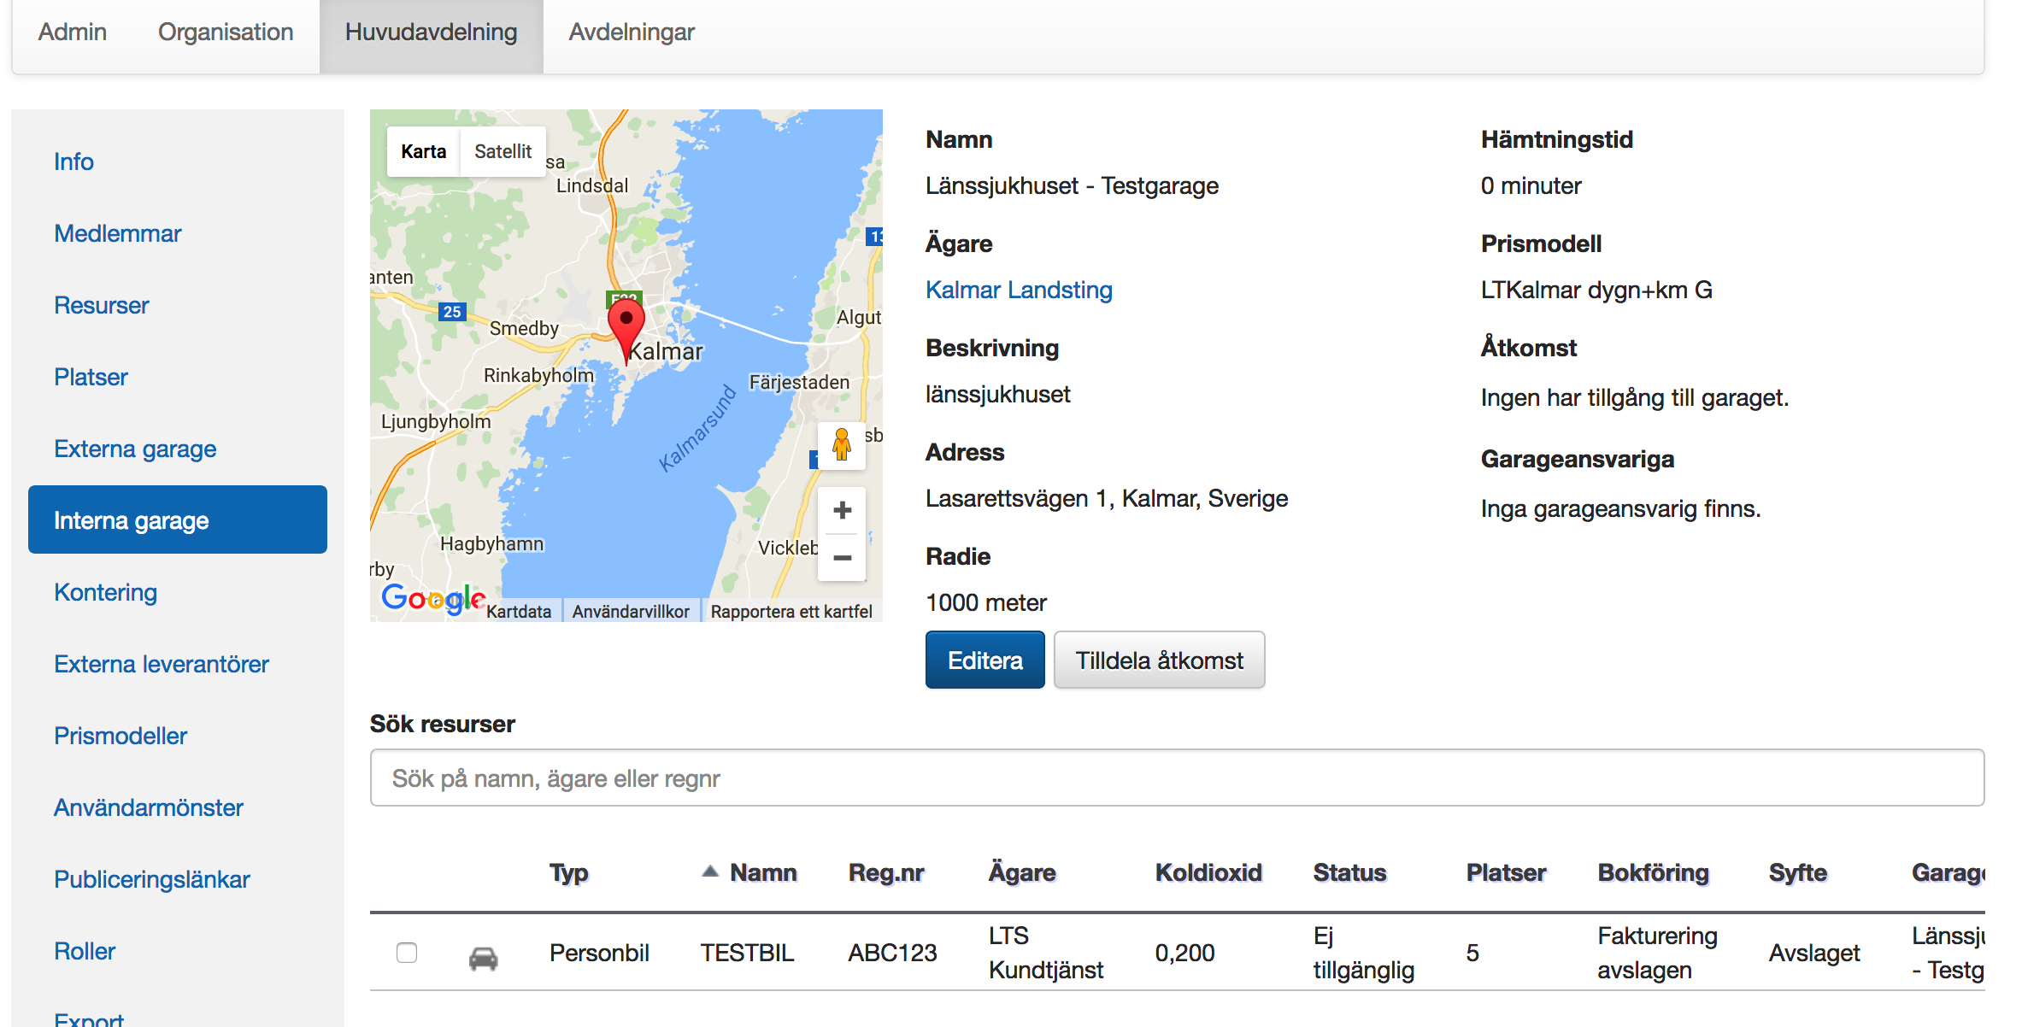Click the map zoom out minus icon
The height and width of the screenshot is (1027, 2022).
(842, 558)
